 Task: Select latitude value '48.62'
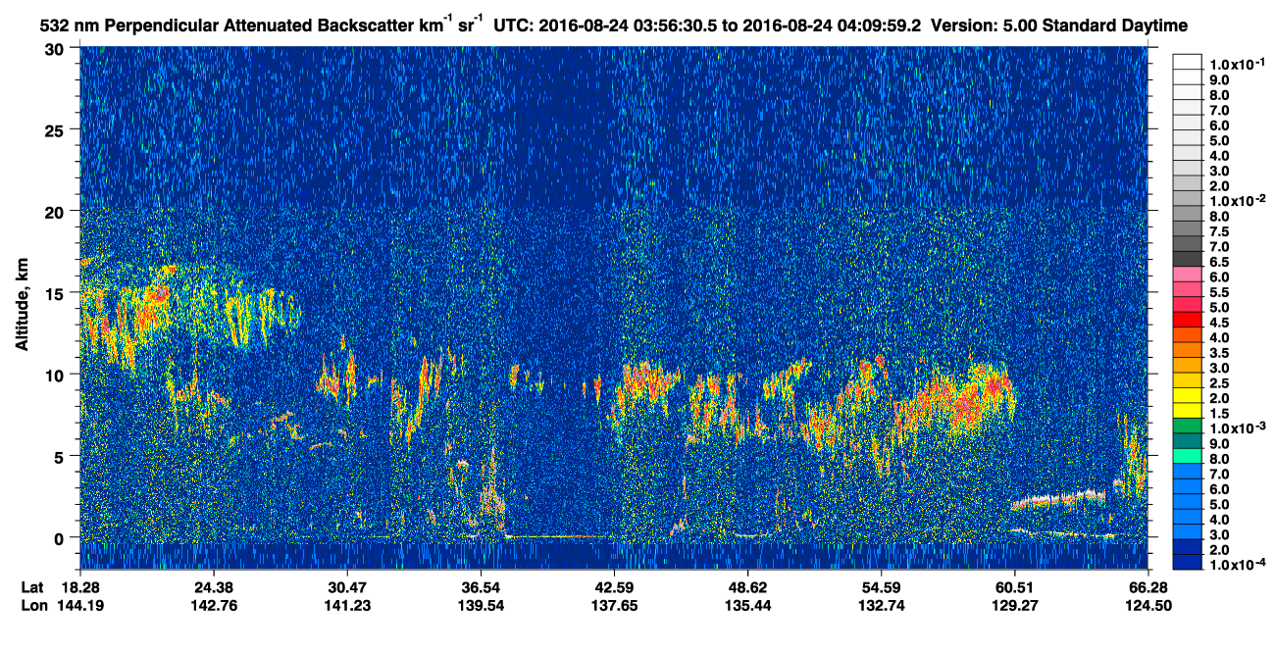tap(747, 586)
